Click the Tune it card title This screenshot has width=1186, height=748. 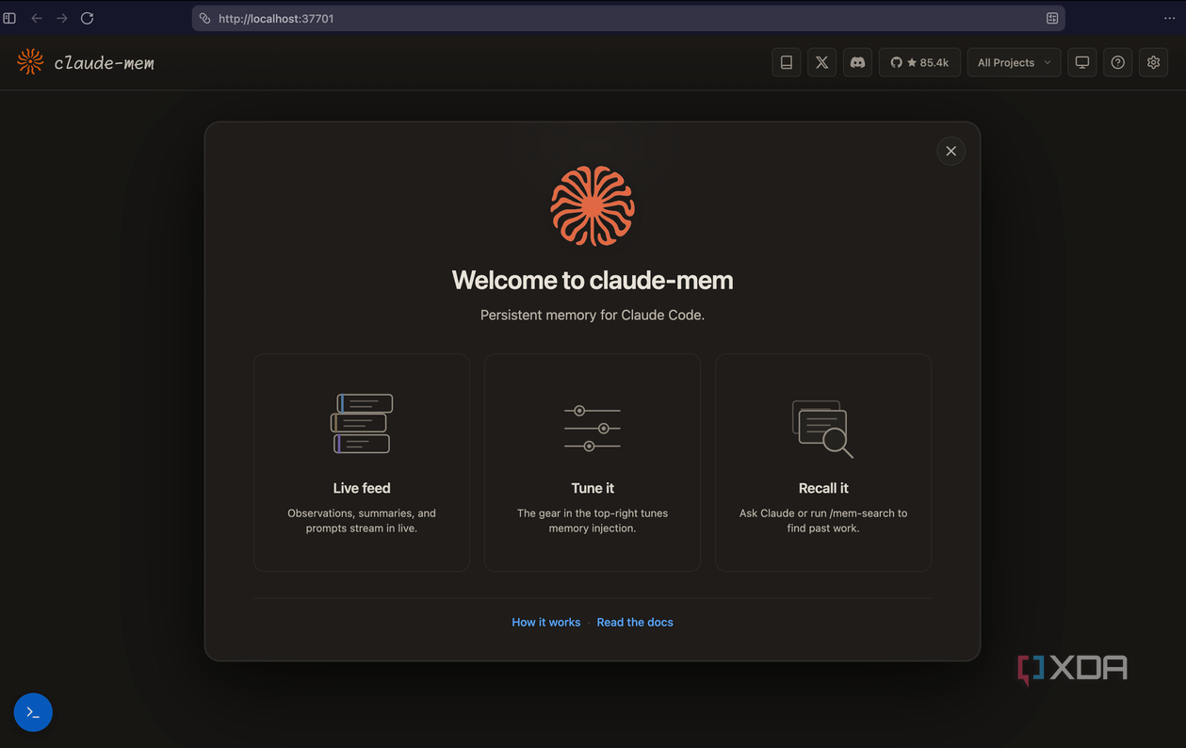[593, 488]
